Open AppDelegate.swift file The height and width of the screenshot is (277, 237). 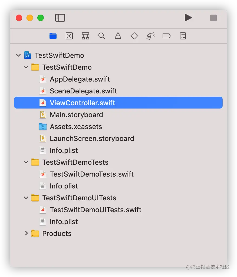pyautogui.click(x=80, y=79)
